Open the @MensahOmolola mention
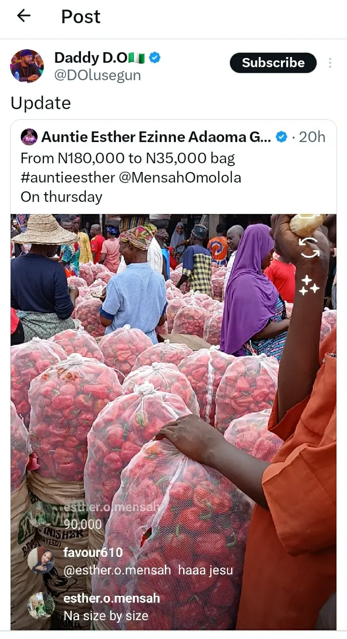Image resolution: width=347 pixels, height=639 pixels. point(180,178)
